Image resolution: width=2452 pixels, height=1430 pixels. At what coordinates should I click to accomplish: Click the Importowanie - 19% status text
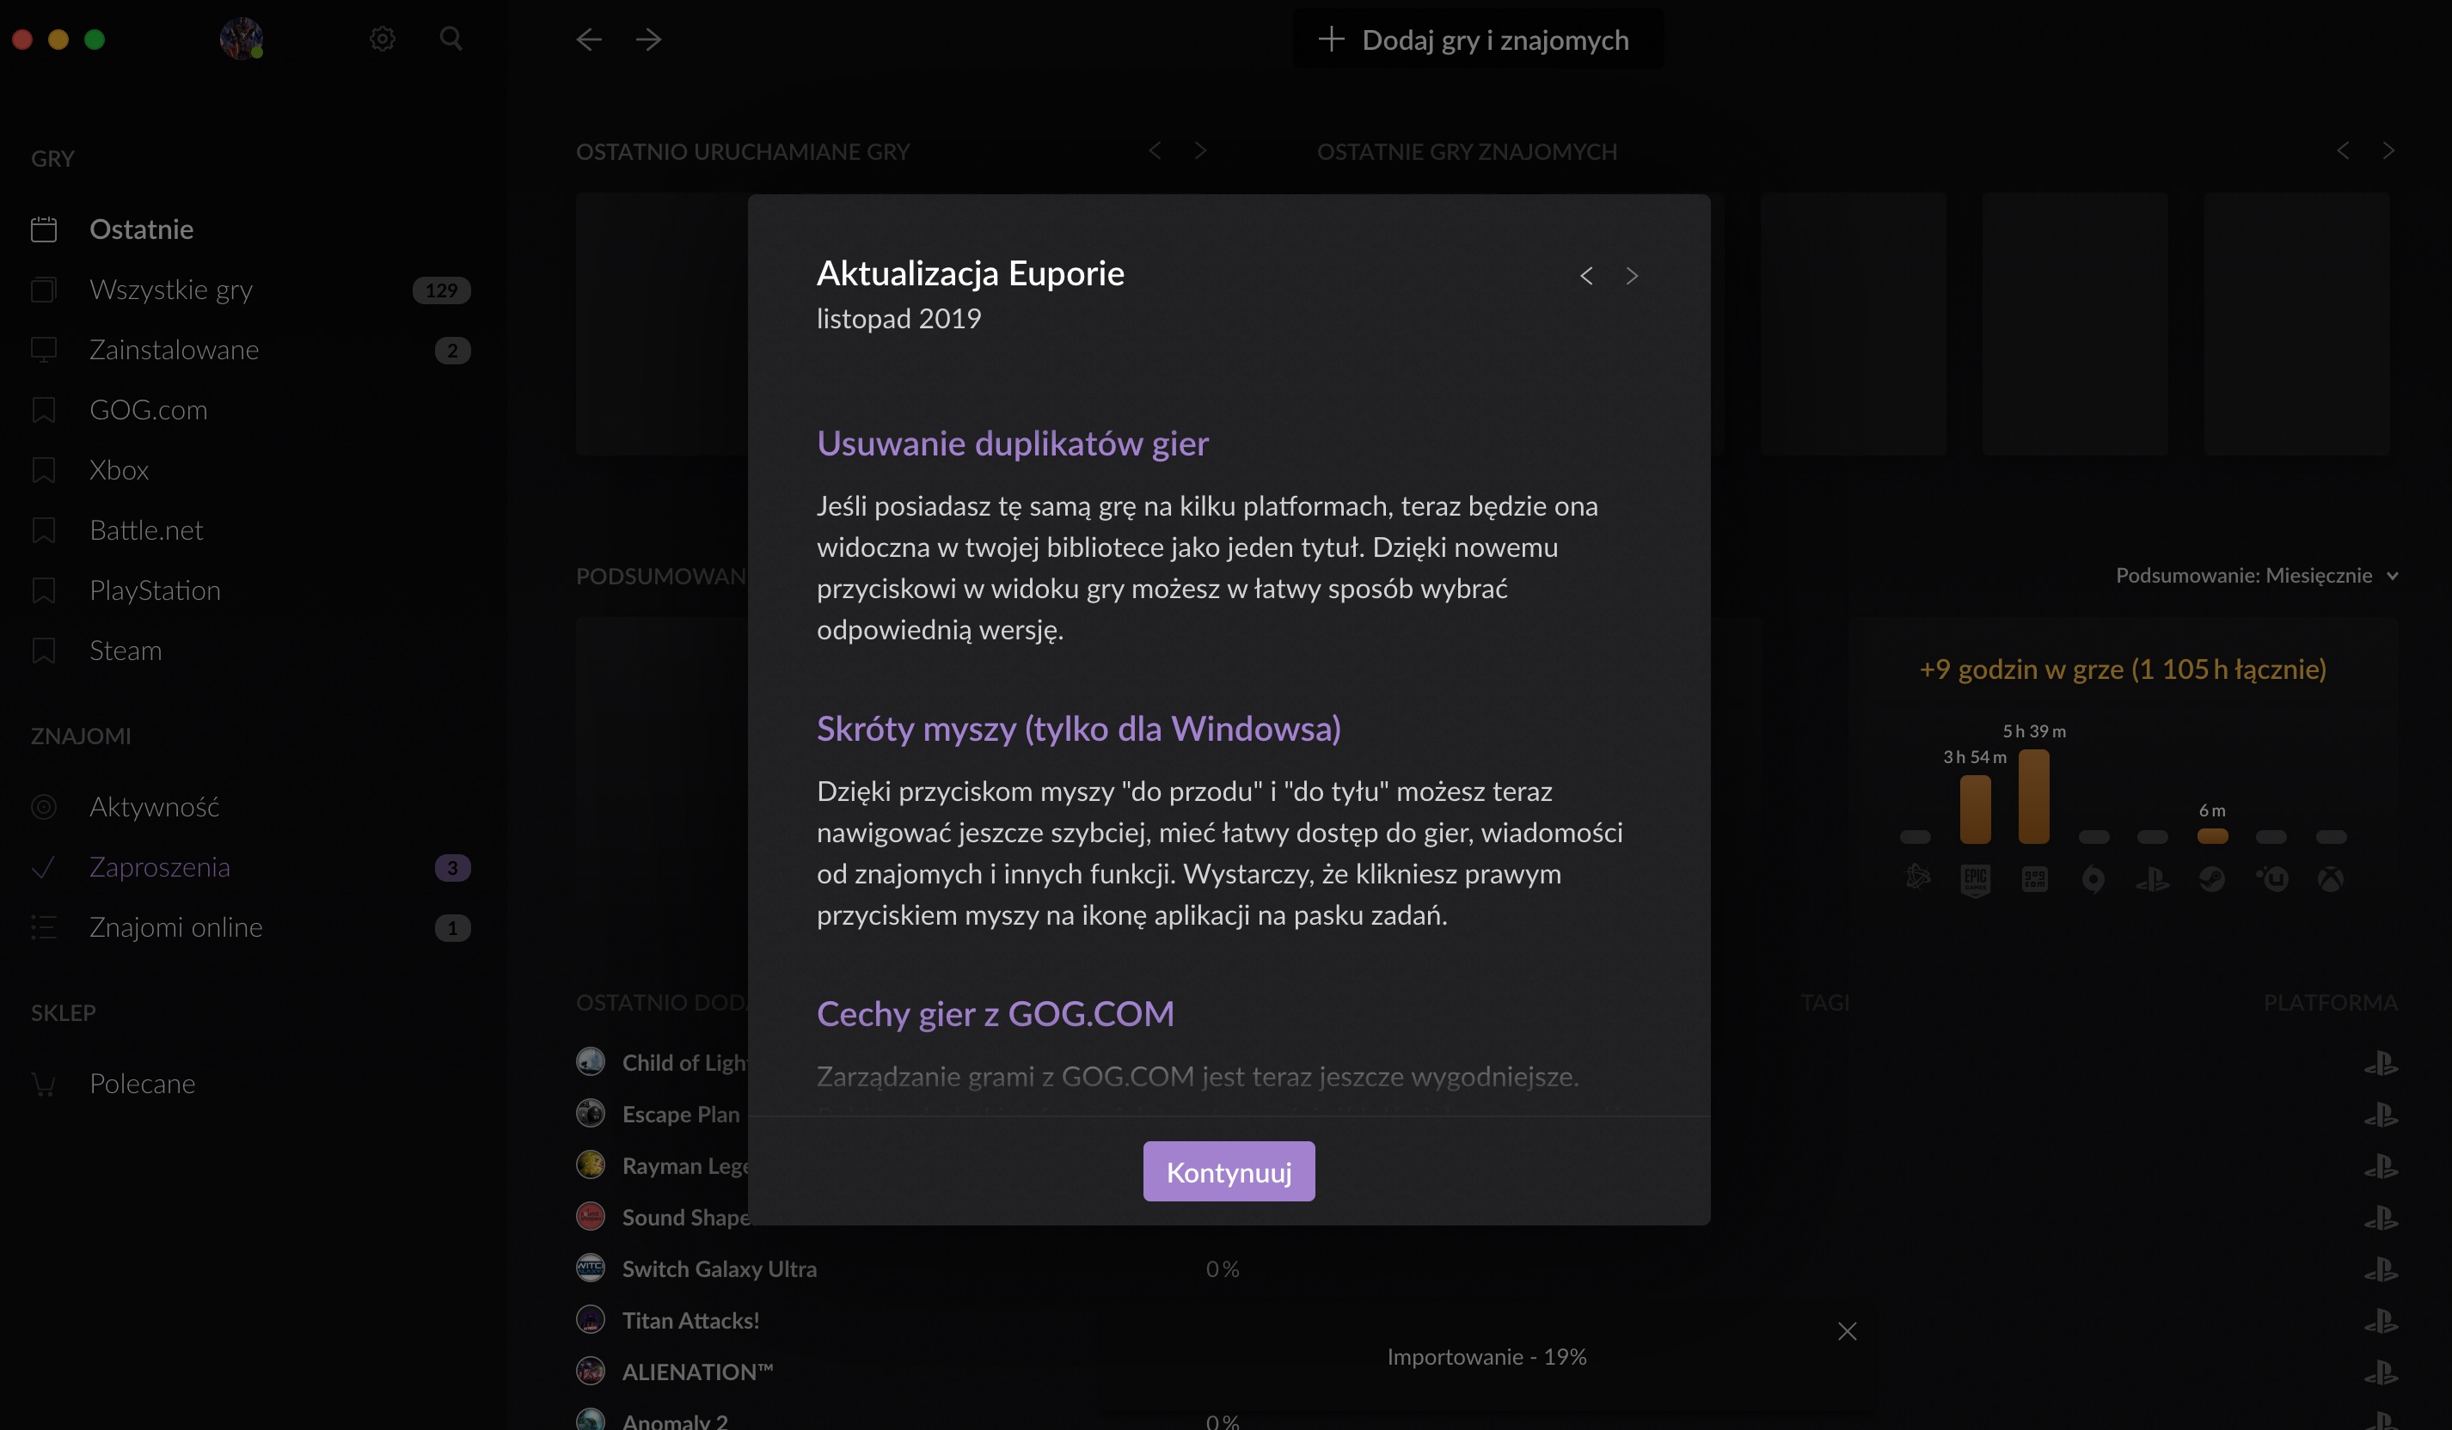[x=1487, y=1356]
